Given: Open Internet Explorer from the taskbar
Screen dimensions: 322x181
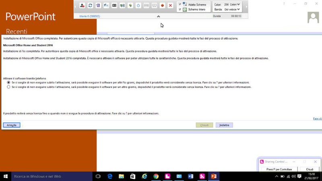Looking at the screenshot, I should click(x=144, y=177).
